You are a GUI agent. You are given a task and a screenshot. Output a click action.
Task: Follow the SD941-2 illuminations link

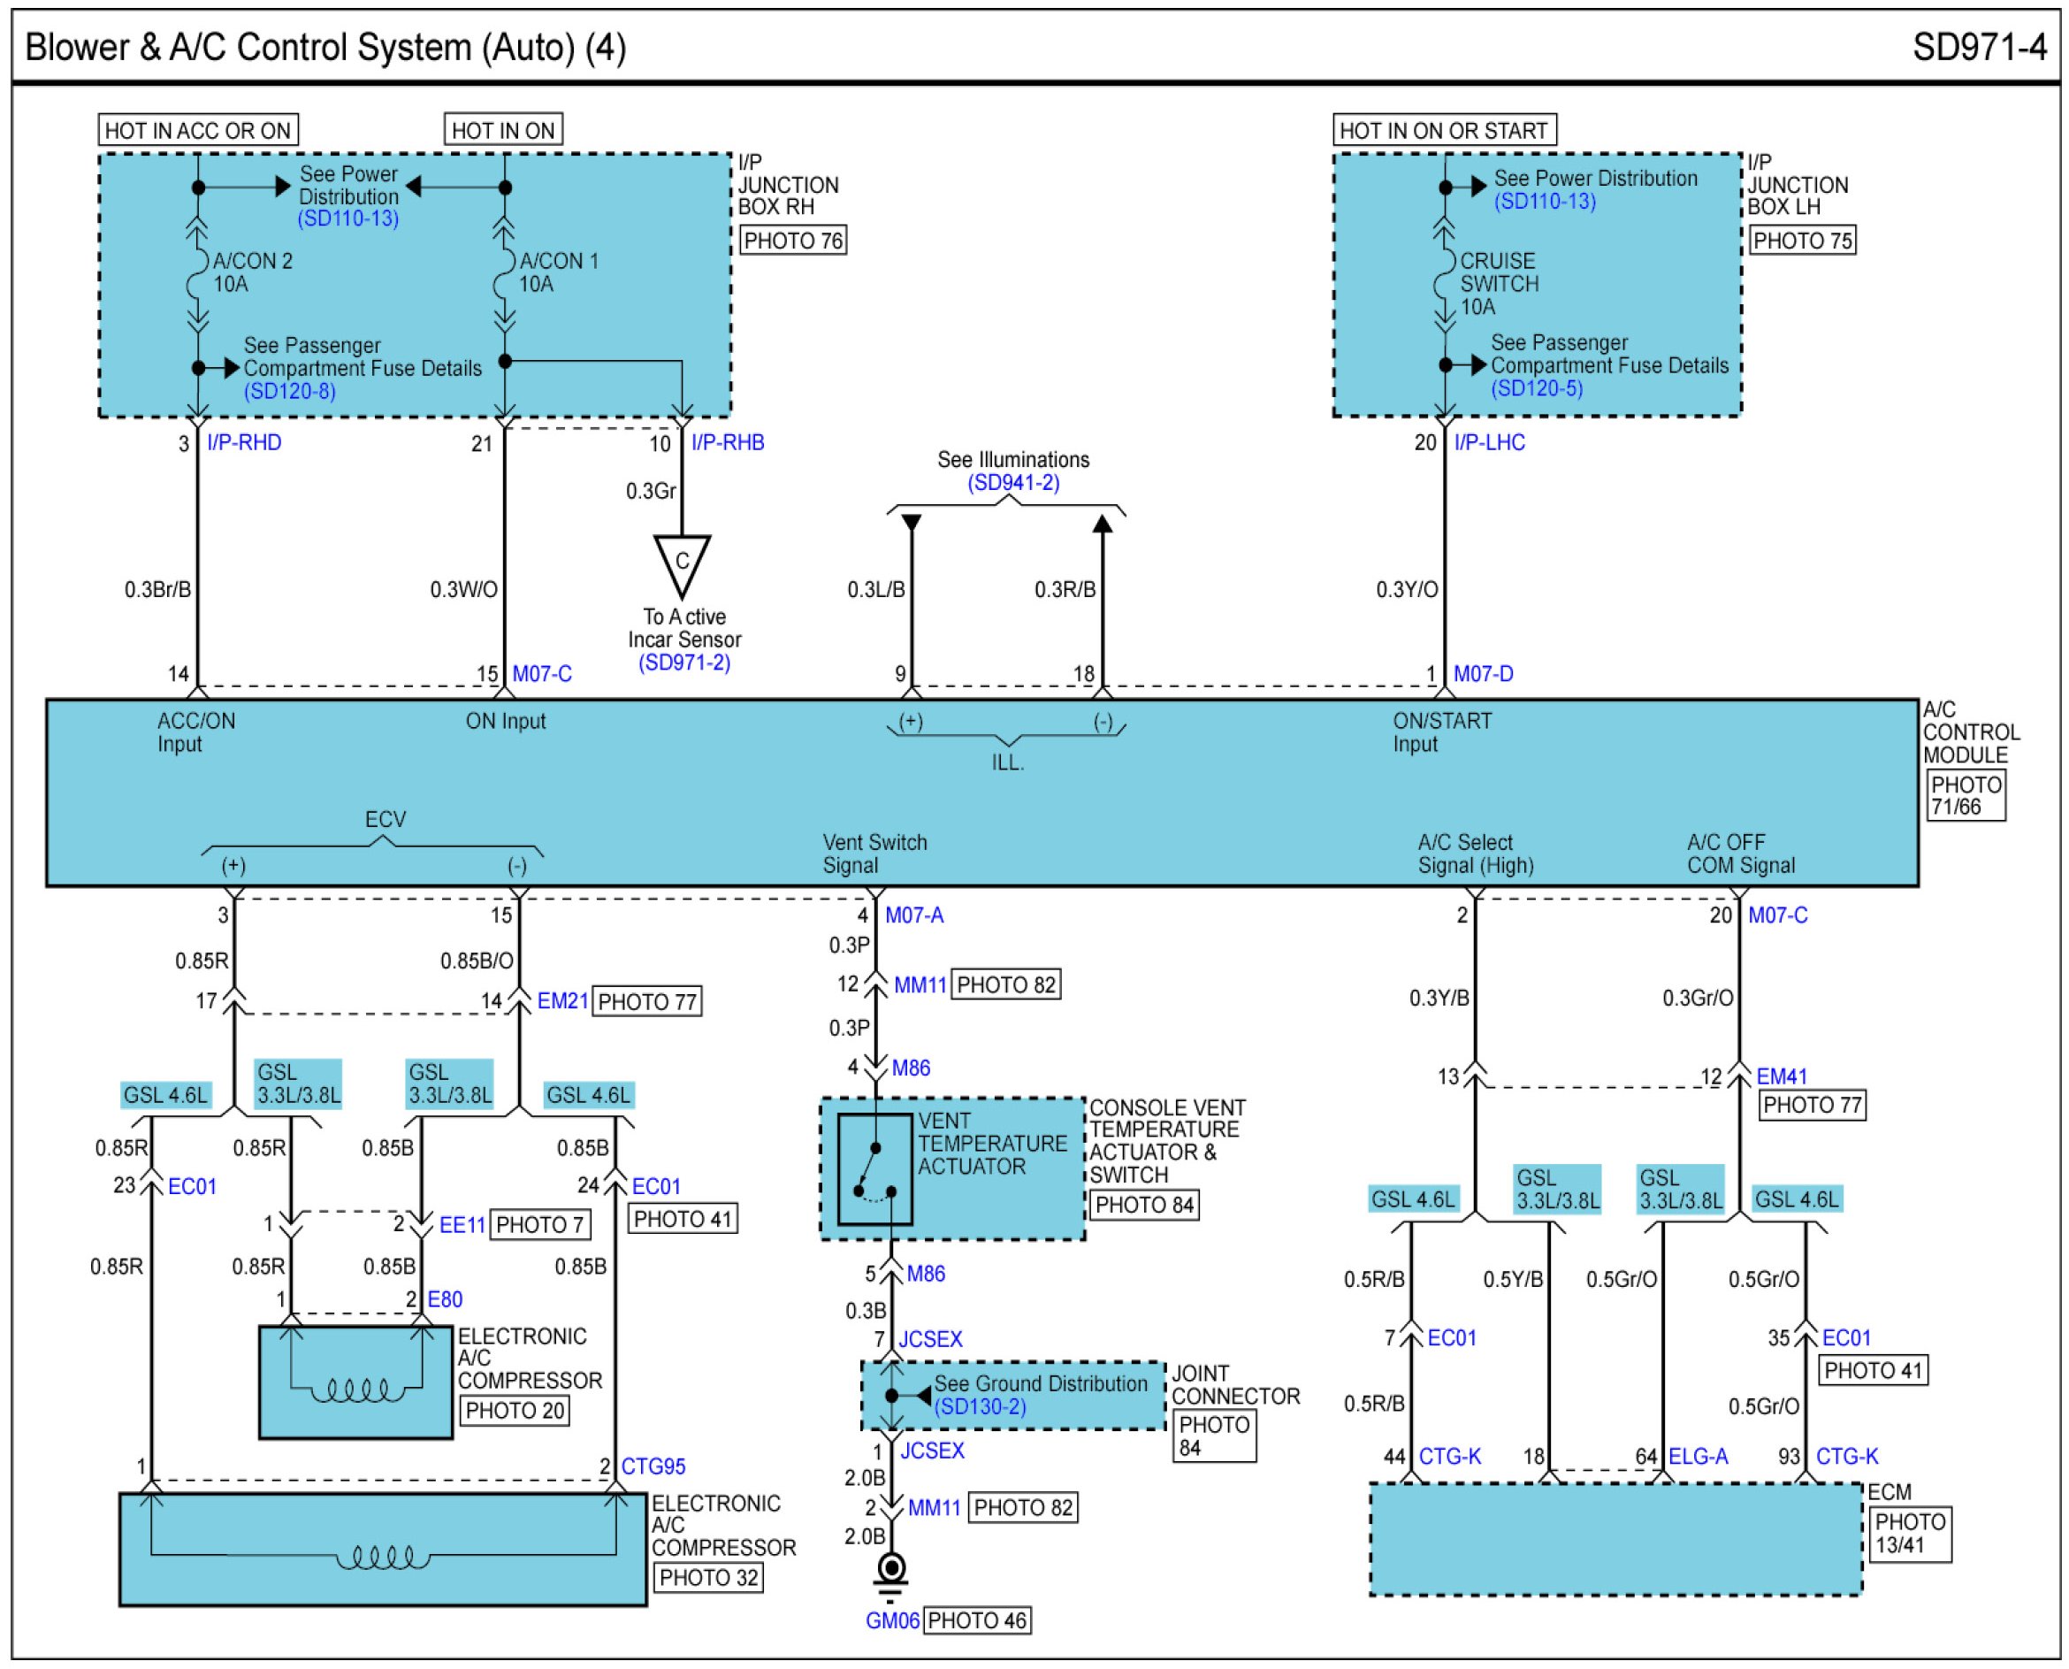point(1013,483)
